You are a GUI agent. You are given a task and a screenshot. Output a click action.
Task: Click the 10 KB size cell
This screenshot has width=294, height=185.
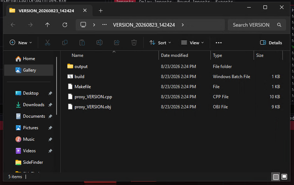[275, 97]
